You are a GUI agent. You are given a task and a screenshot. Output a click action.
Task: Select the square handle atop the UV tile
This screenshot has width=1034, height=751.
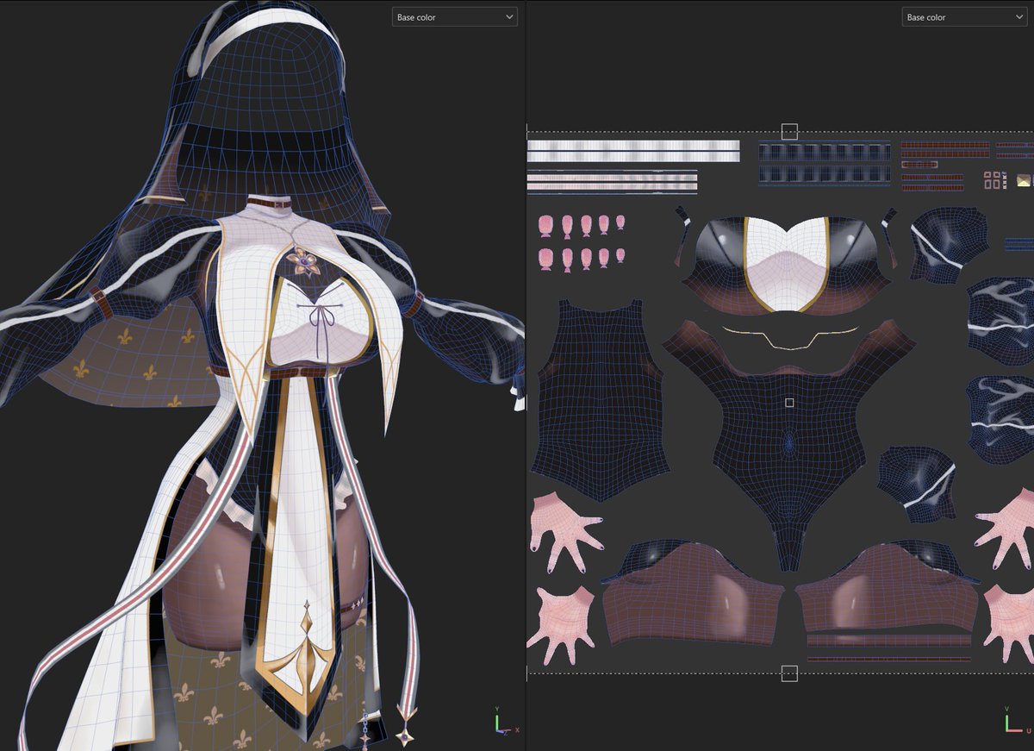[x=789, y=131]
